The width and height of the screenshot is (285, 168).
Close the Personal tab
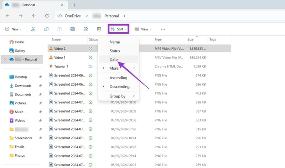(x=62, y=5)
